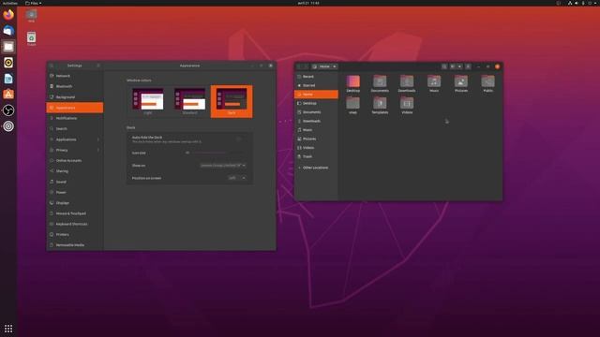Open Mouse & Touchpad settings panel

tap(75, 213)
